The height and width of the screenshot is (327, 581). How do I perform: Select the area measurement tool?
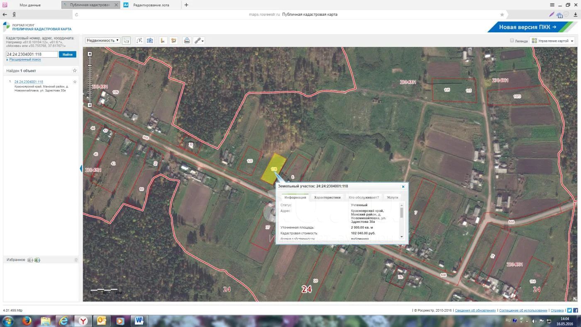(174, 41)
